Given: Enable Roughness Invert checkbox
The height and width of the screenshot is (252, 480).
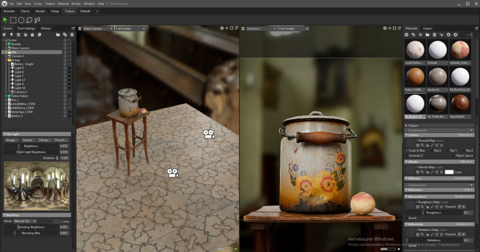Looking at the screenshot, I should point(407,218).
